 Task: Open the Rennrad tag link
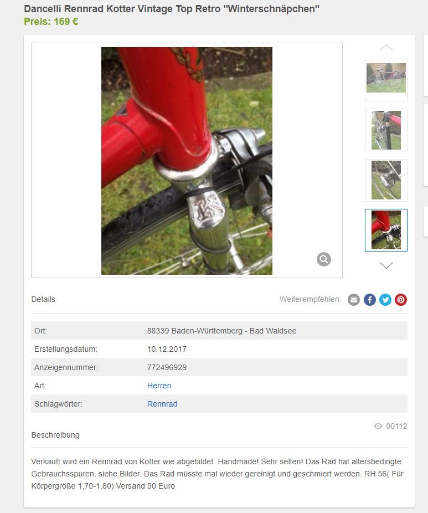coord(162,404)
